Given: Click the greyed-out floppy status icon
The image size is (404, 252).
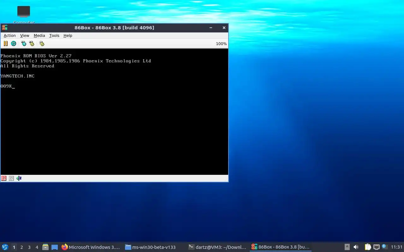Looking at the screenshot, I should (11, 178).
